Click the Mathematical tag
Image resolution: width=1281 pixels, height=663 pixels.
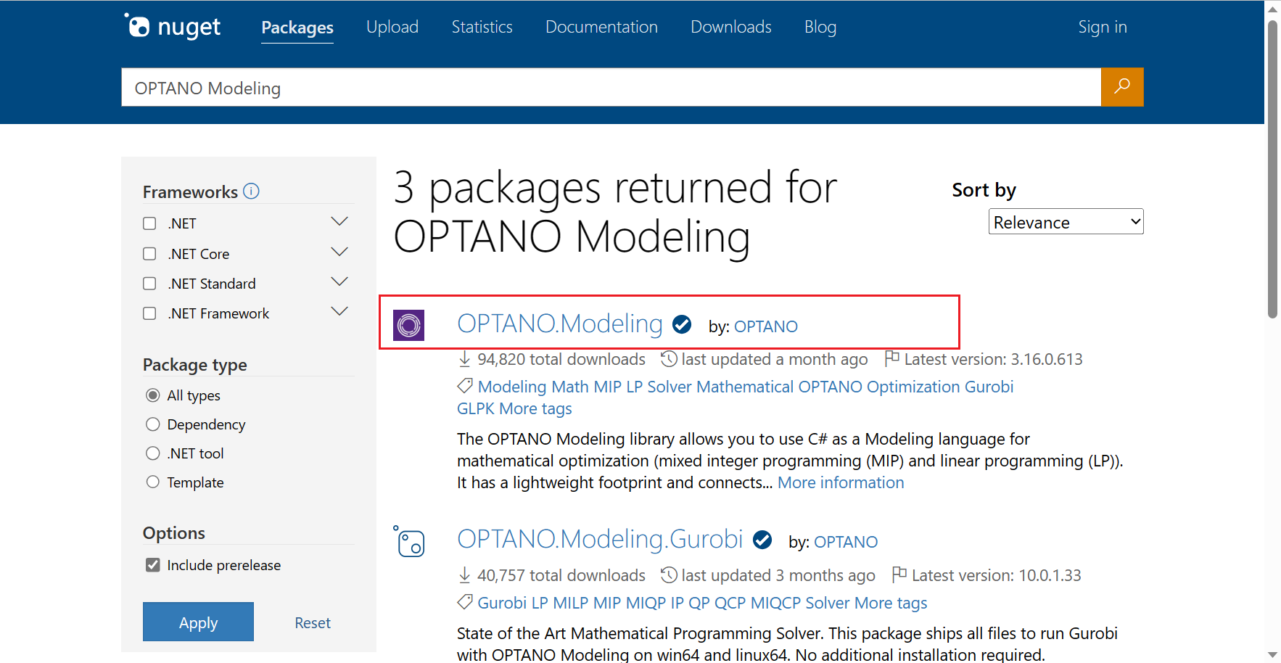pos(745,387)
